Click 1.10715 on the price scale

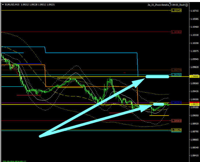(x=194, y=11)
